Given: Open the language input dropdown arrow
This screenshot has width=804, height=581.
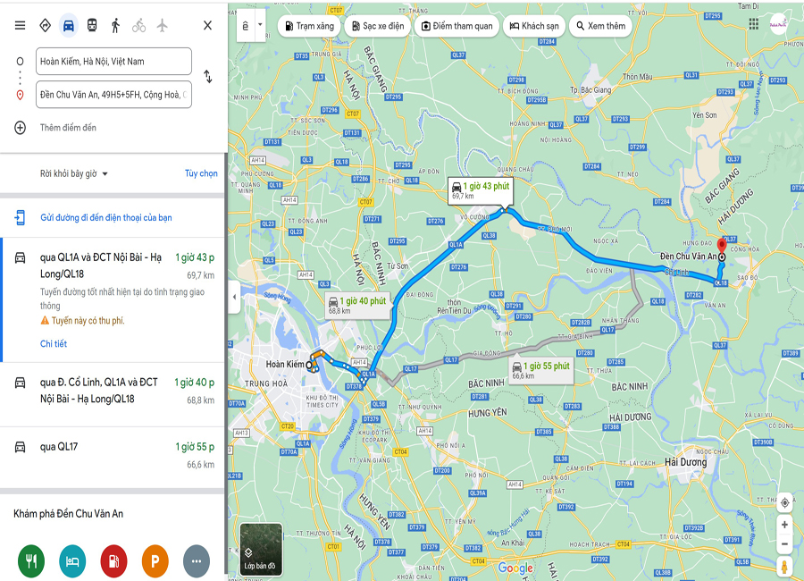Looking at the screenshot, I should coord(260,25).
